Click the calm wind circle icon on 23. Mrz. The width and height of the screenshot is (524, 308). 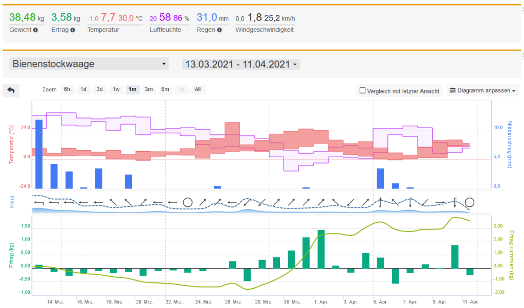coord(187,202)
